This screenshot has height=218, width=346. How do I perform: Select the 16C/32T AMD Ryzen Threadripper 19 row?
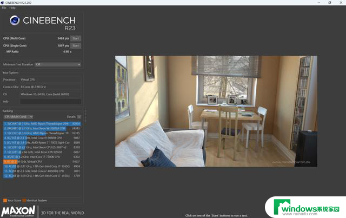[x=42, y=133]
